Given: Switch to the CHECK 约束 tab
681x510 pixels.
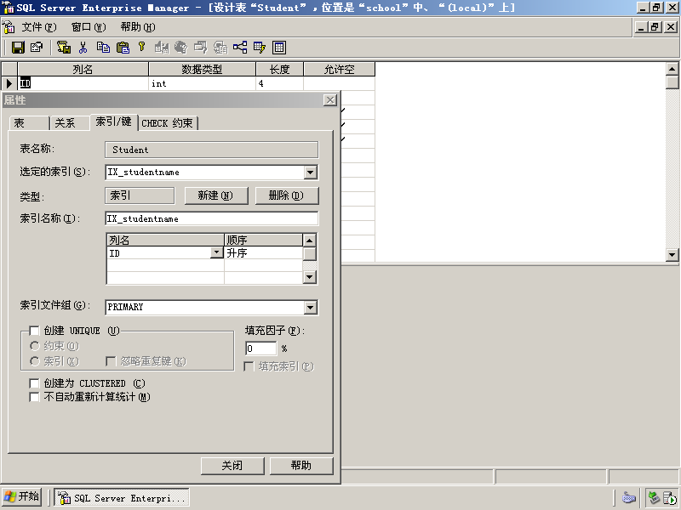Looking at the screenshot, I should click(x=167, y=123).
